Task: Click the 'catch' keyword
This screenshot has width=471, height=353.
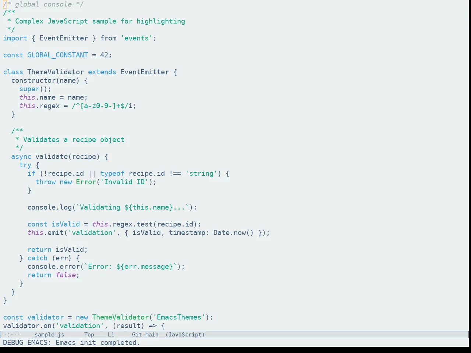Action: pos(38,258)
